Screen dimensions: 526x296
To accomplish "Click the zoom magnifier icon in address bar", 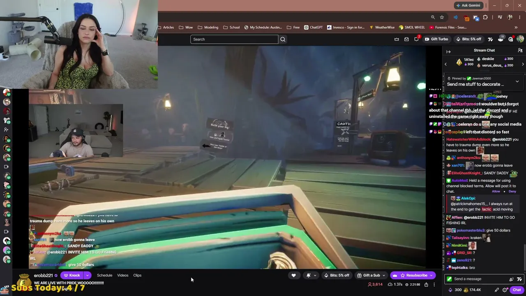I will [x=433, y=17].
